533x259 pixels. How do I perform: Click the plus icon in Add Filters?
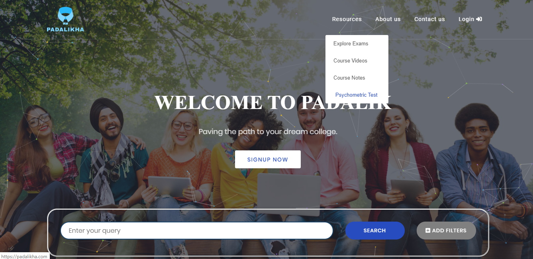tap(428, 231)
